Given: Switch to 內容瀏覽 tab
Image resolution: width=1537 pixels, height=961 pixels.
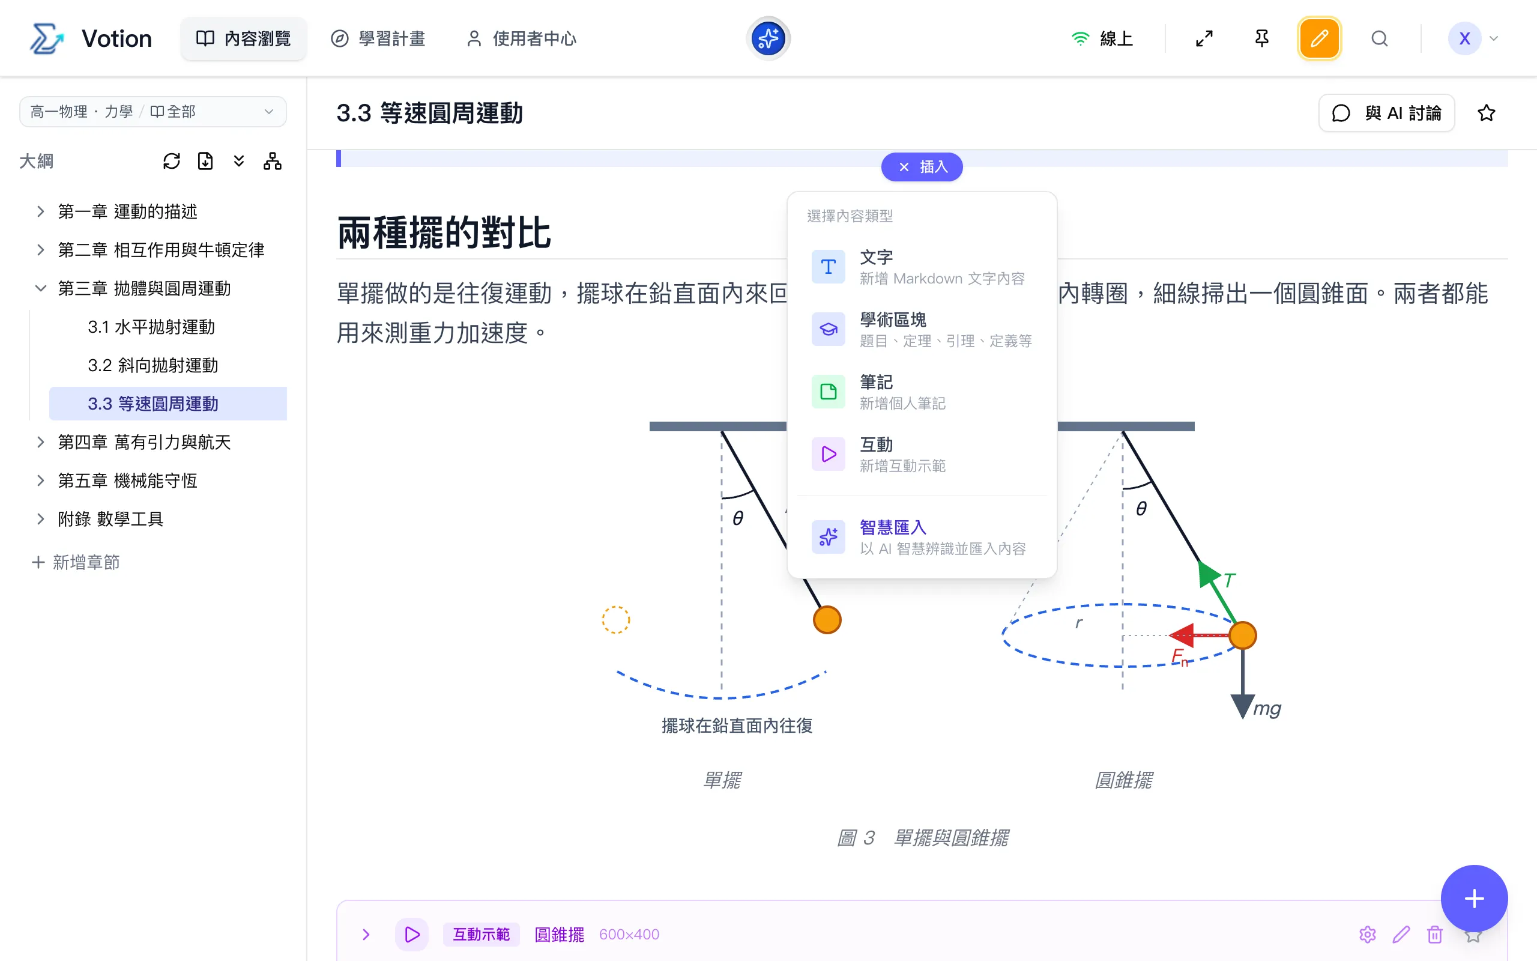Looking at the screenshot, I should coord(243,39).
